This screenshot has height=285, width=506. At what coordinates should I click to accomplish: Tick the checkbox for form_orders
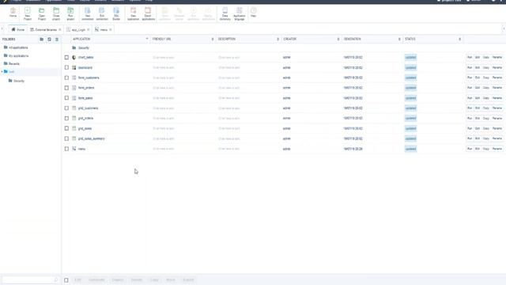66,88
